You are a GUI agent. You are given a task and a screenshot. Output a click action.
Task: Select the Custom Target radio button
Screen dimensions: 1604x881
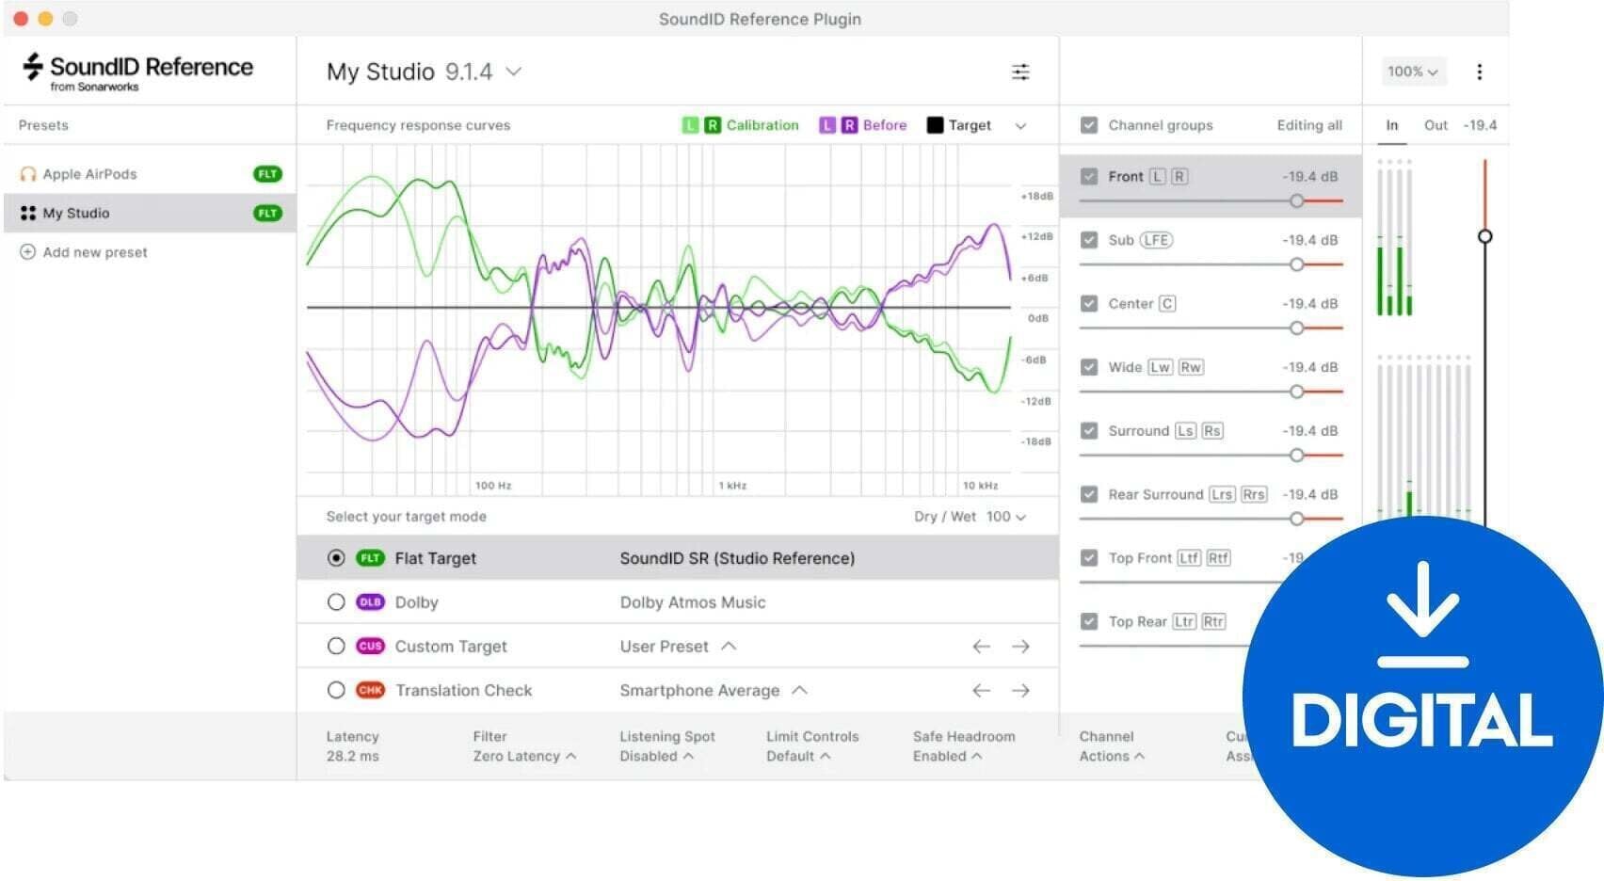[336, 647]
